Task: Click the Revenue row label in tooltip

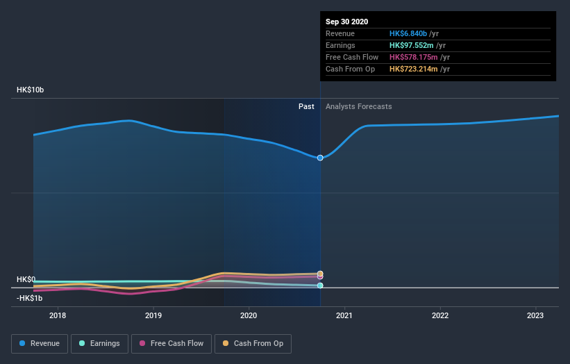Action: (340, 33)
